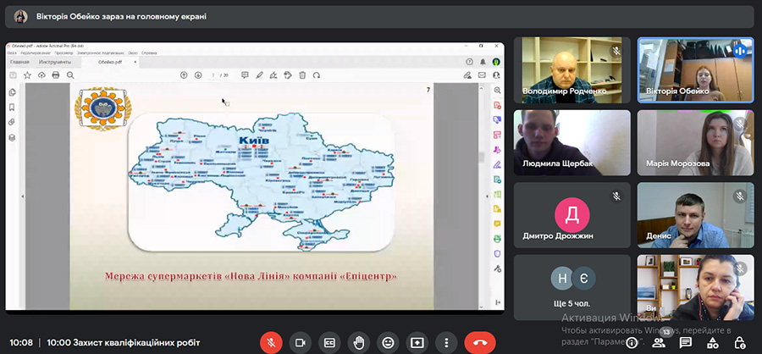Open attachments paperclip panel
This screenshot has height=354, width=762.
pyautogui.click(x=13, y=122)
